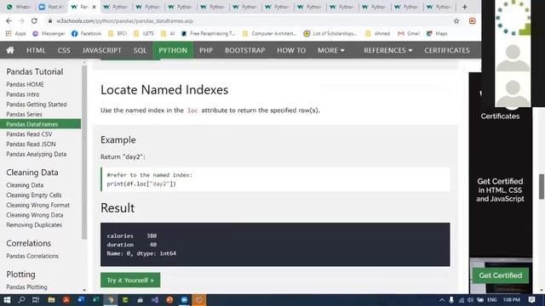
Task: Show hidden system tray icons
Action: point(442,300)
